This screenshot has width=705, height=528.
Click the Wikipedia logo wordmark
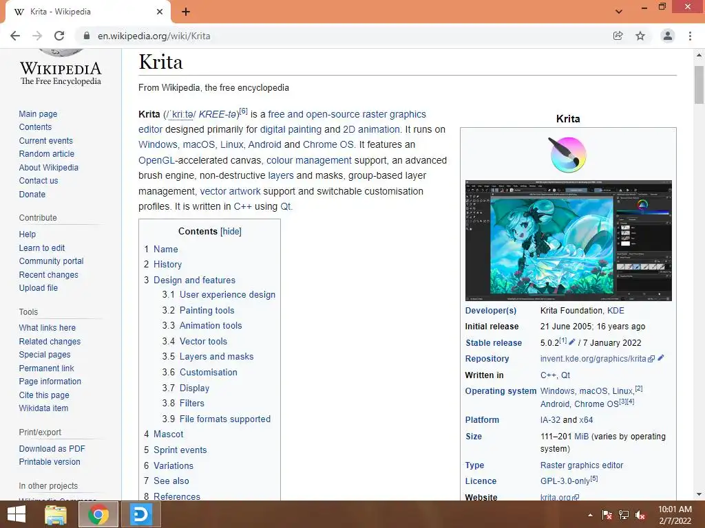(x=61, y=73)
